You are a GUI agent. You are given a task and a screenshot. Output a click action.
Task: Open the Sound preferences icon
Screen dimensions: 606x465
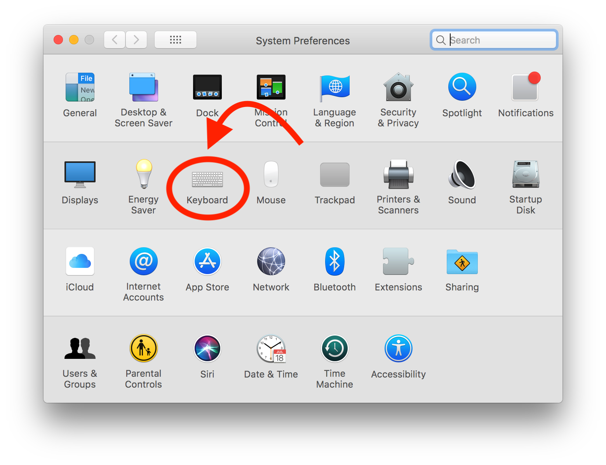(462, 175)
